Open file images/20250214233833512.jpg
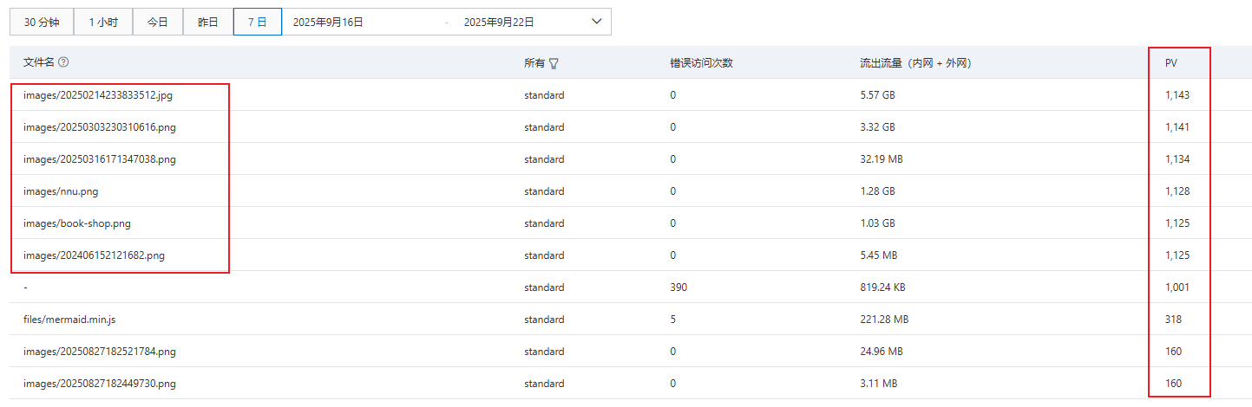Viewport: 1252px width, 407px height. pyautogui.click(x=98, y=95)
